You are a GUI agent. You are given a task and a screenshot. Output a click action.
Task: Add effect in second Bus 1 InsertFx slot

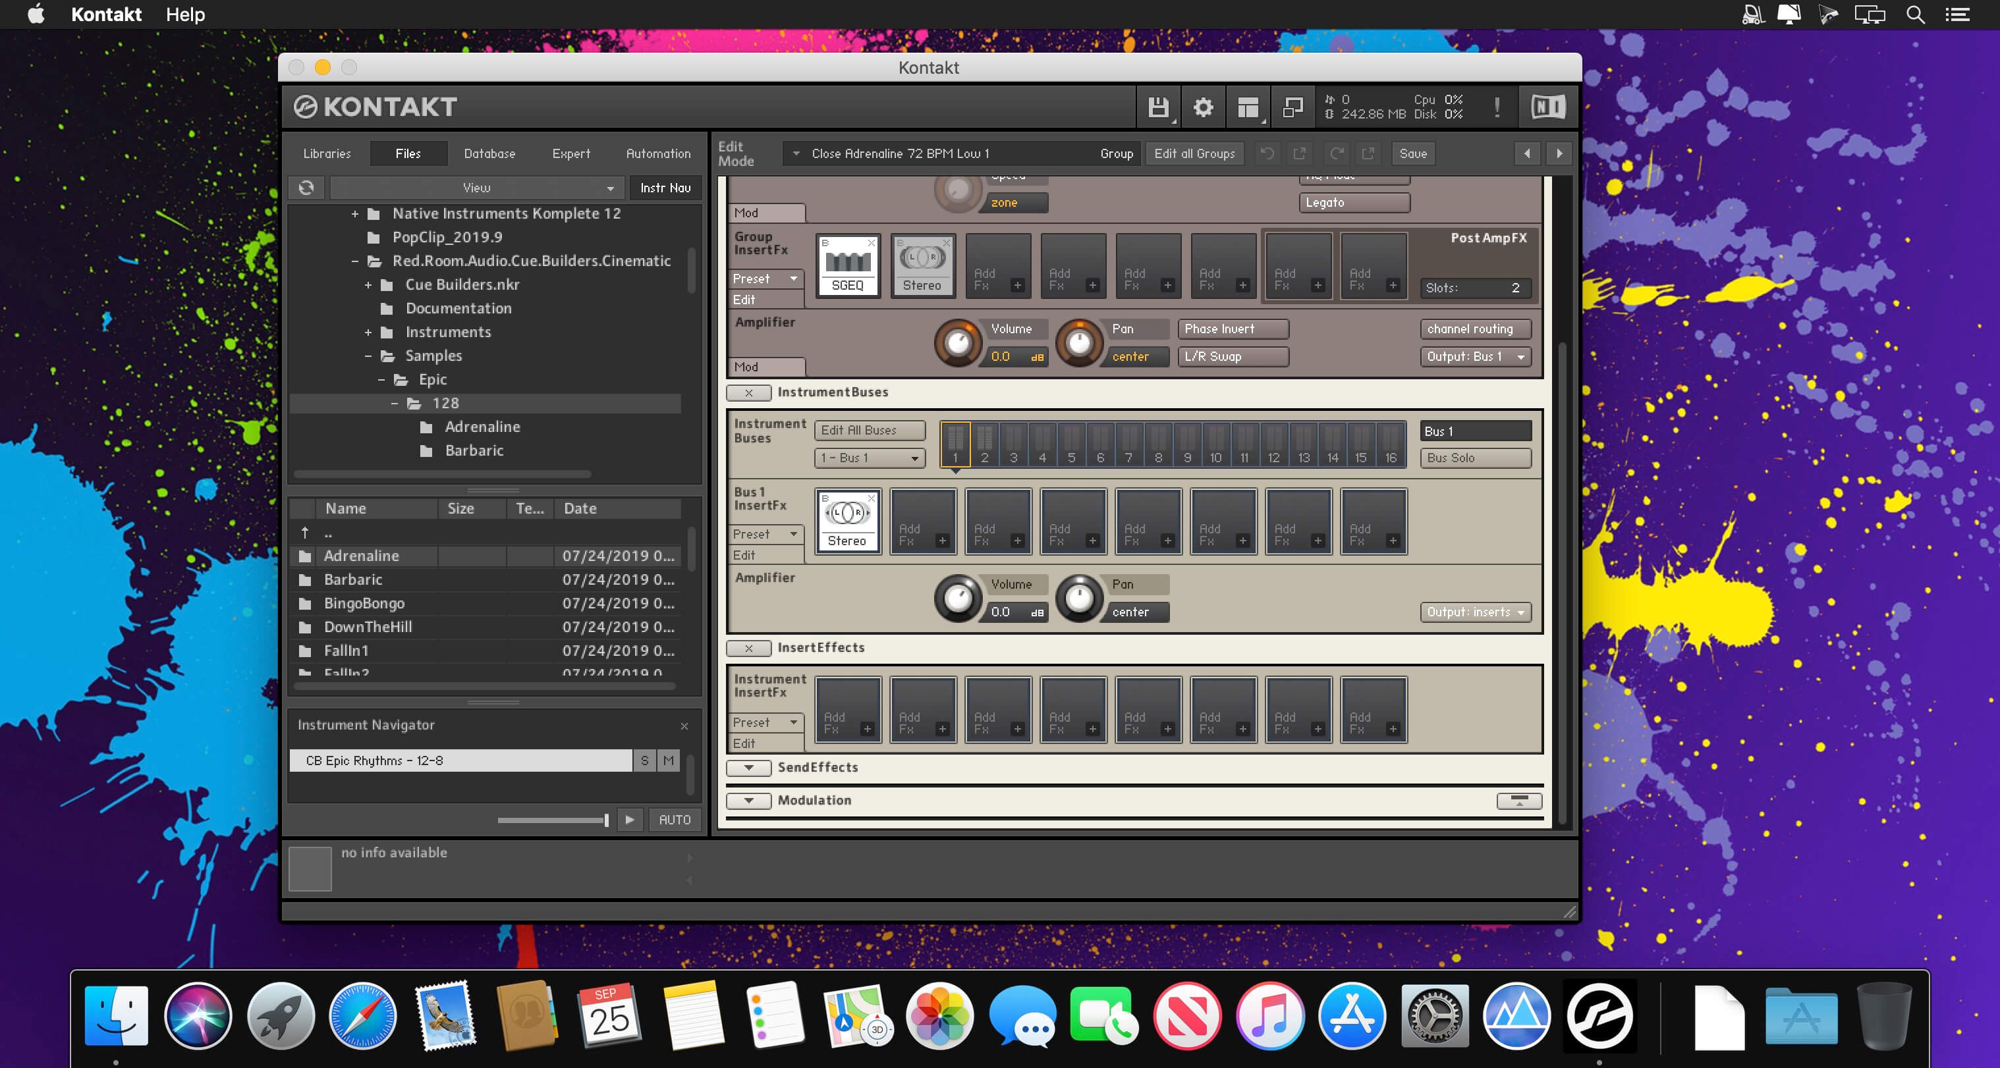pyautogui.click(x=922, y=520)
